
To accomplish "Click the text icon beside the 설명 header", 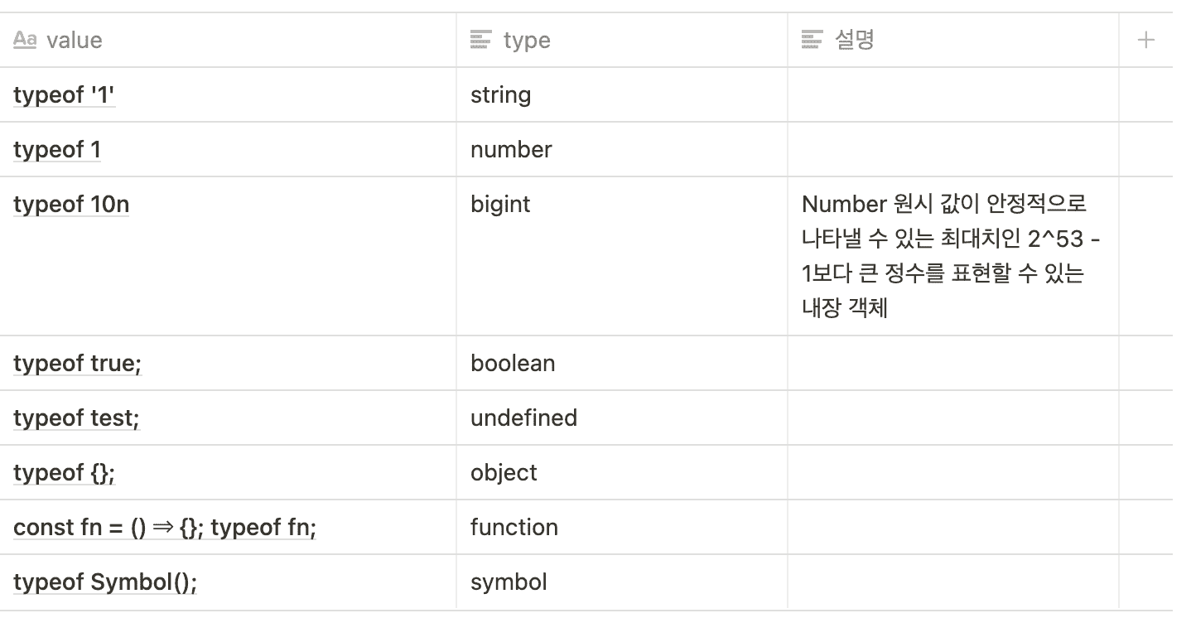I will pyautogui.click(x=812, y=40).
